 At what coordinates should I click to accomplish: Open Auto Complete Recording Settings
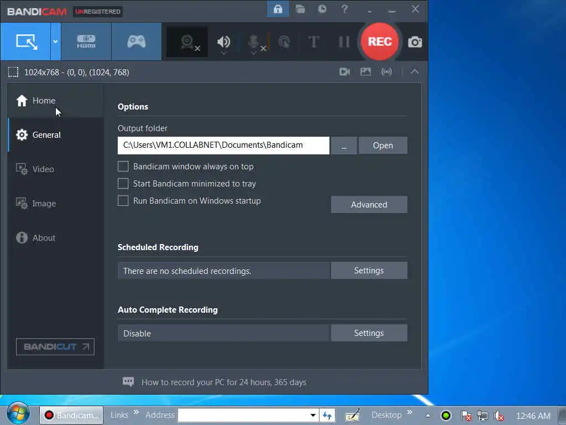click(369, 333)
